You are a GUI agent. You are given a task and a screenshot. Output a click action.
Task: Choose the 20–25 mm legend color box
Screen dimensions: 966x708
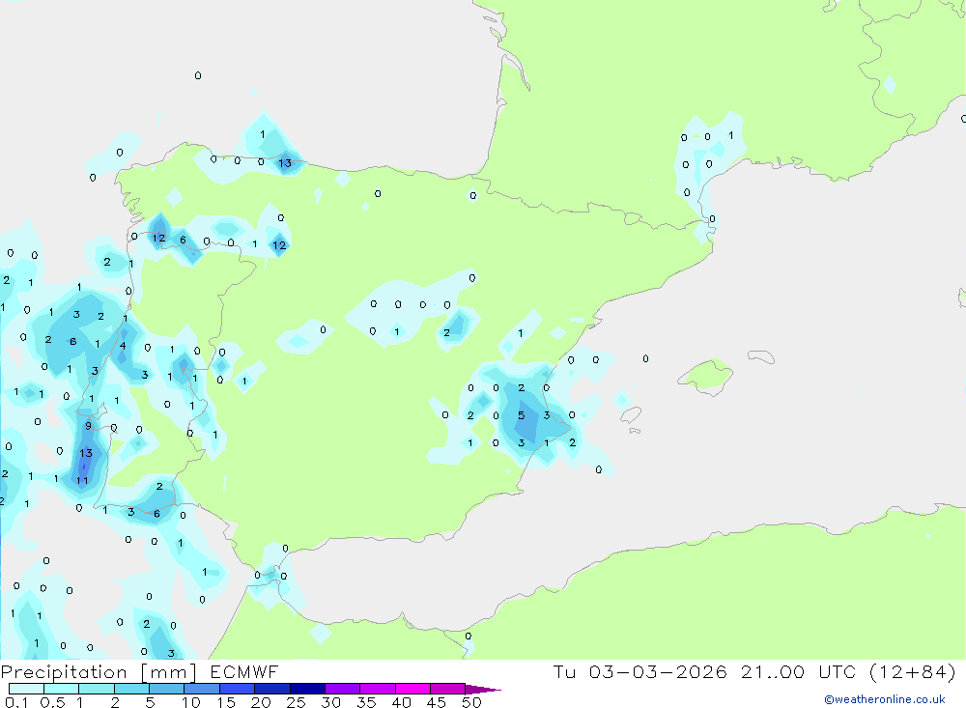272,689
